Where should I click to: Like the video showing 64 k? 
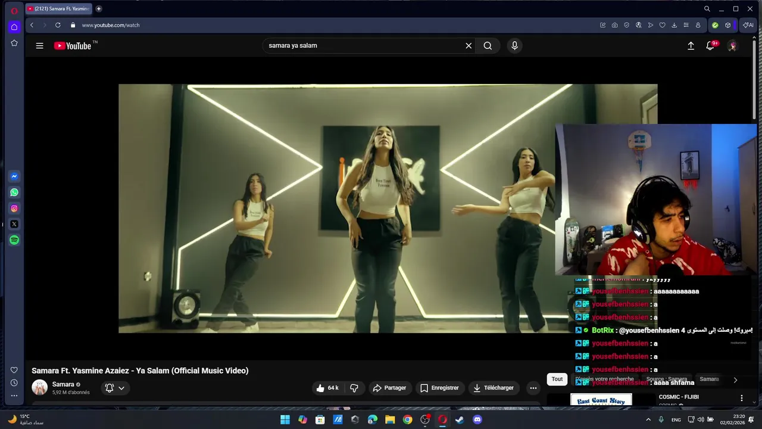click(x=327, y=388)
